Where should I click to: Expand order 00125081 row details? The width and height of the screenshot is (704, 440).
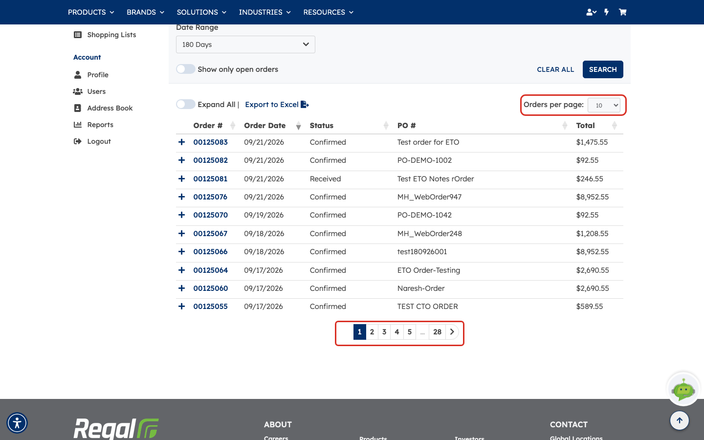182,179
